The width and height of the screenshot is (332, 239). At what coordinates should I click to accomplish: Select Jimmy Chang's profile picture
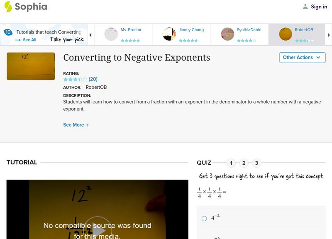(x=168, y=33)
